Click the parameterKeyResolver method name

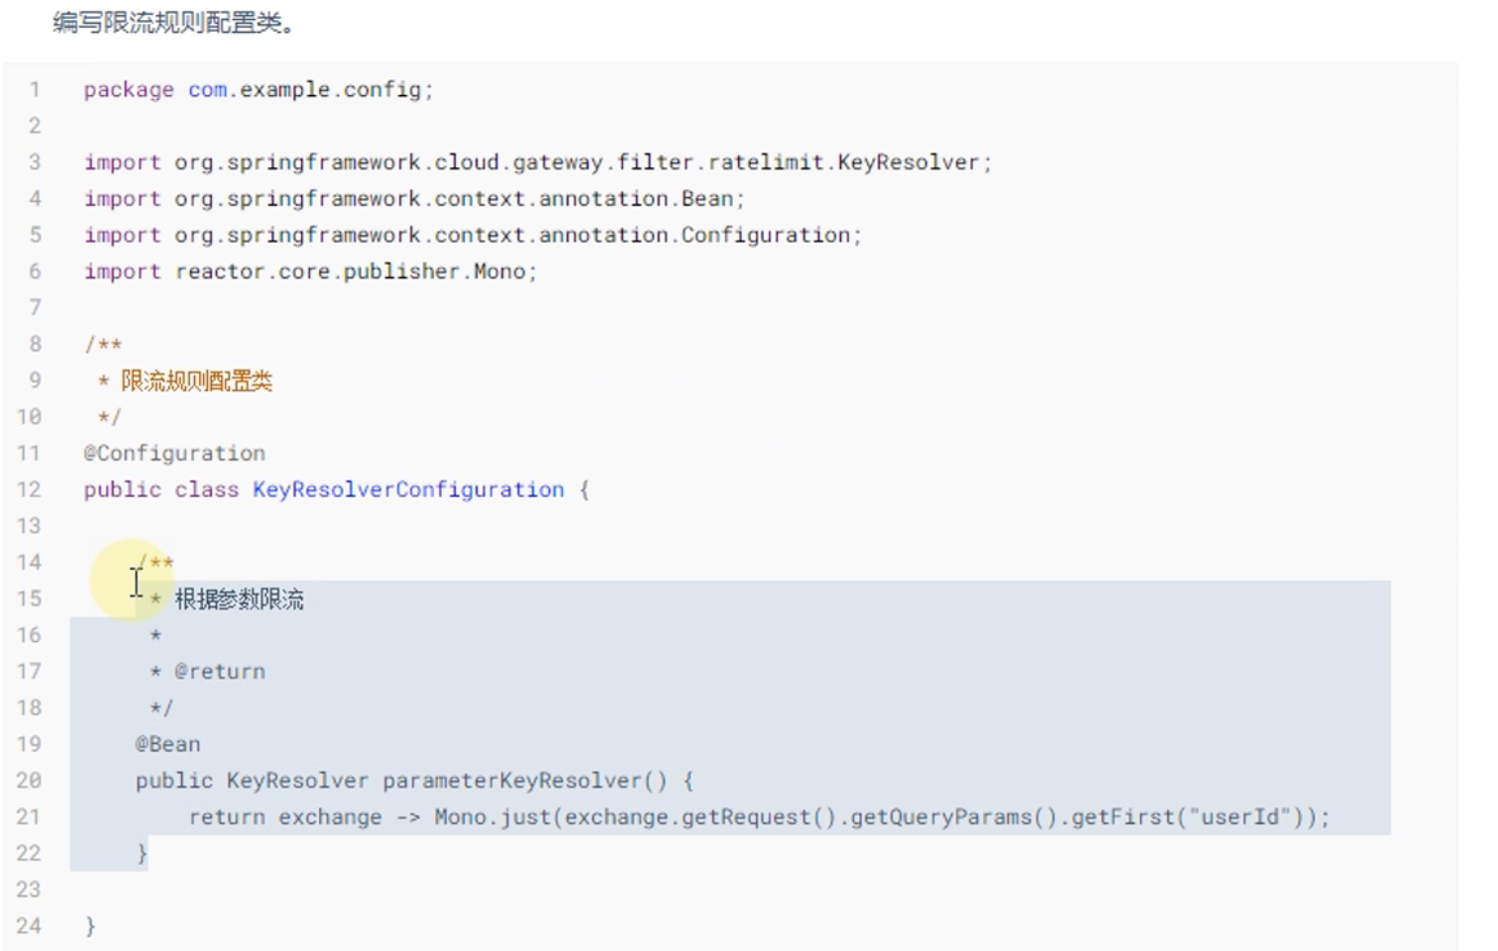[513, 781]
